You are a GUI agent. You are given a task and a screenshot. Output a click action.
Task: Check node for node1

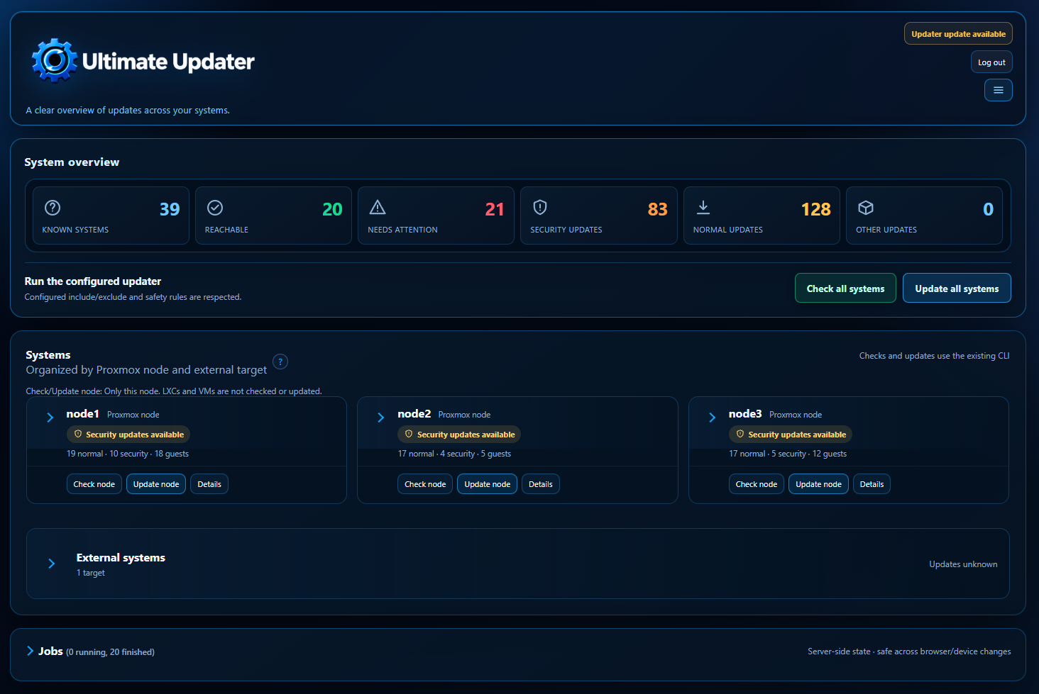click(x=94, y=484)
